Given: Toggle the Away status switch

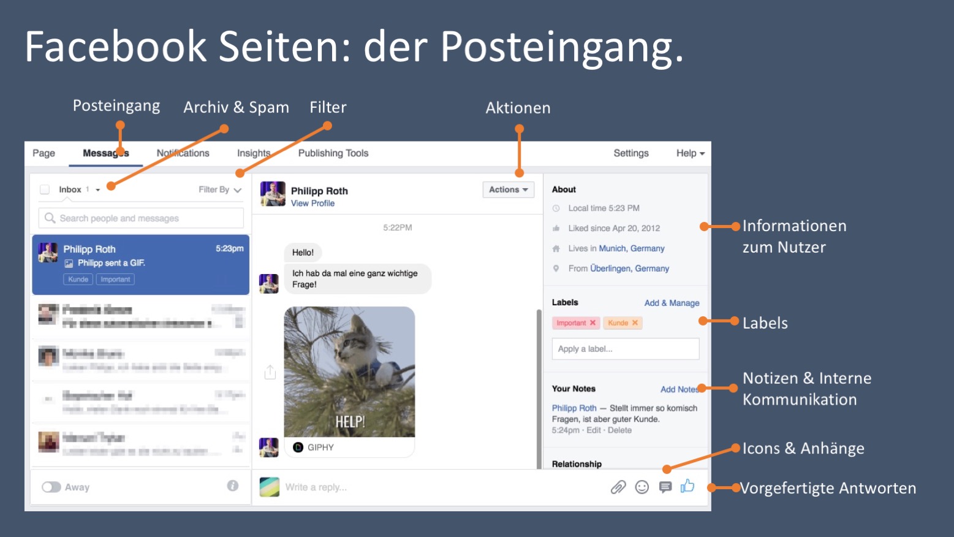Looking at the screenshot, I should click(x=51, y=487).
